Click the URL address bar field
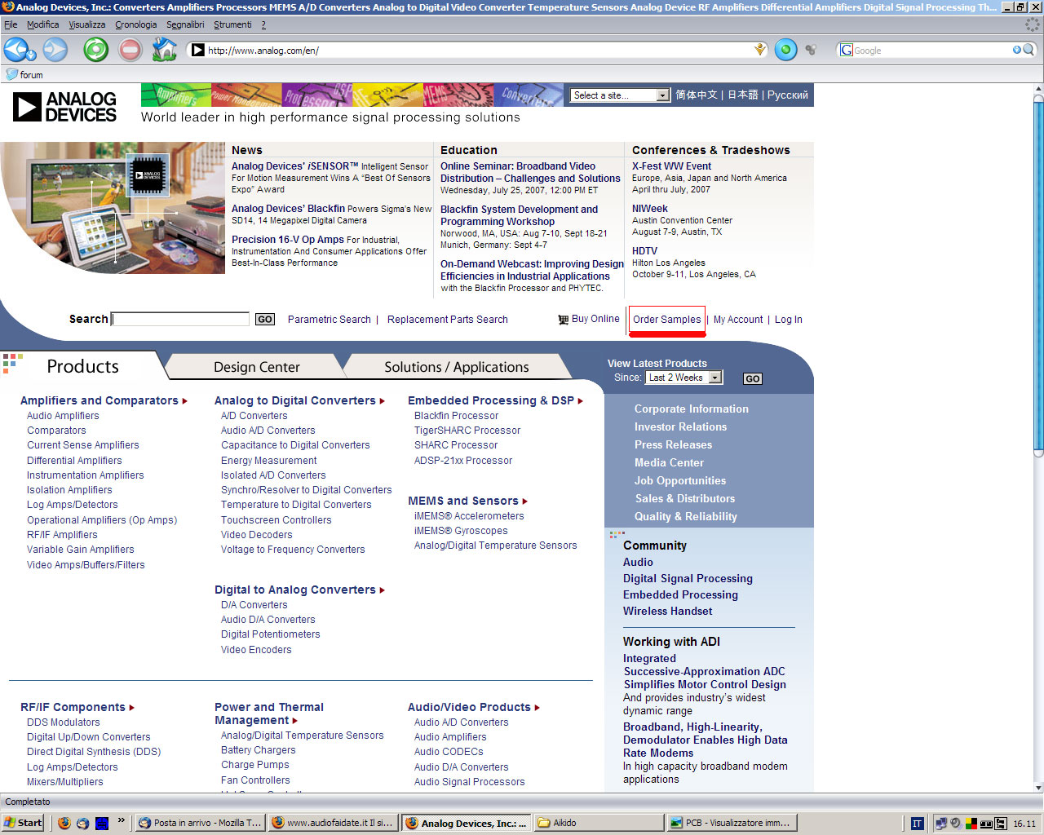The image size is (1044, 835). [478, 50]
